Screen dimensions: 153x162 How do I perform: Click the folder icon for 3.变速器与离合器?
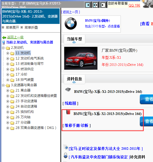(8, 85)
